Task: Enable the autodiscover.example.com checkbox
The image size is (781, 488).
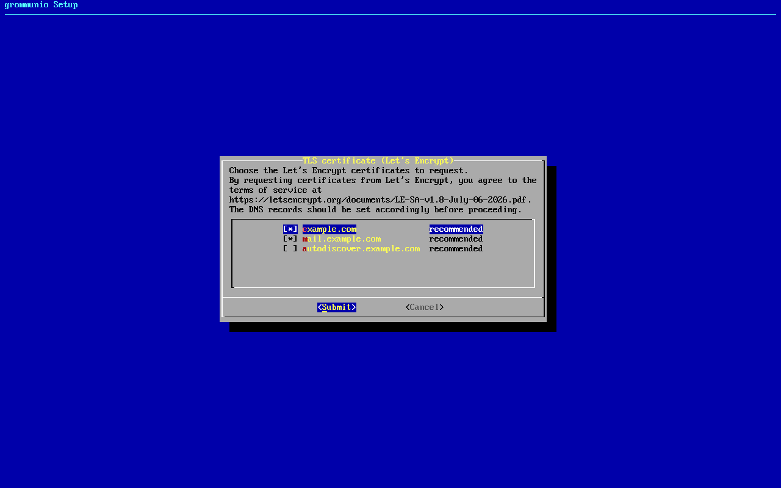Action: pyautogui.click(x=290, y=249)
